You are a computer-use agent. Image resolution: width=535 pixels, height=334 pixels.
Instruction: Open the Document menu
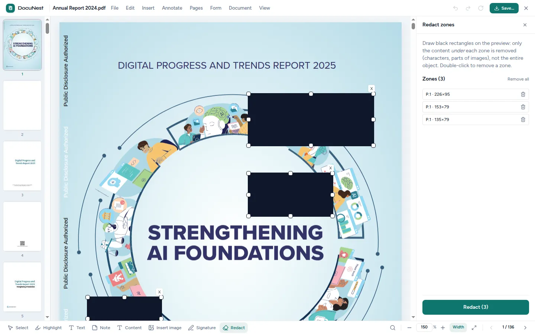coord(240,8)
